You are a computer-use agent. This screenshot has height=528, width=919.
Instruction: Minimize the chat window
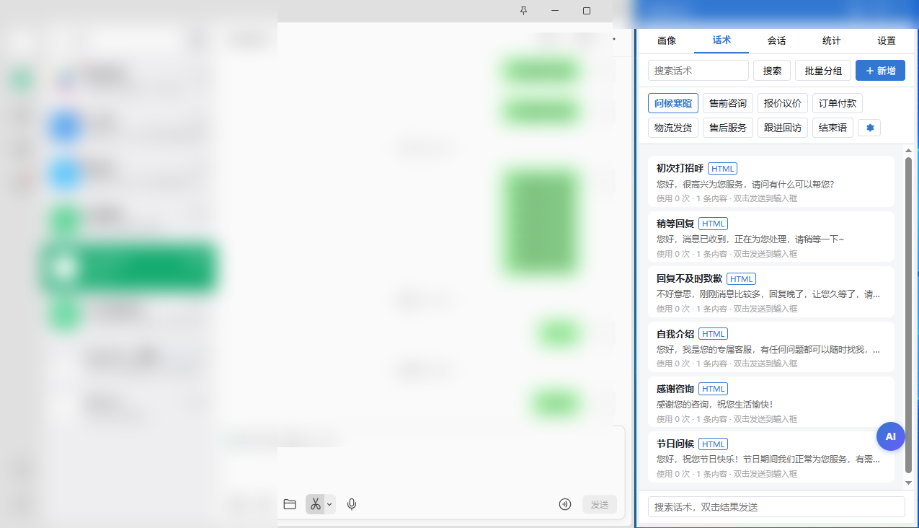[x=555, y=10]
